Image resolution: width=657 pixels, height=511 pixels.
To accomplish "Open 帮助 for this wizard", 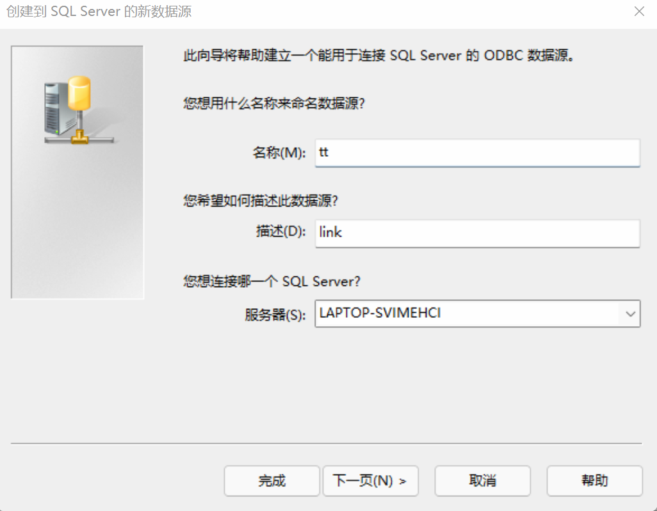I will click(x=594, y=481).
